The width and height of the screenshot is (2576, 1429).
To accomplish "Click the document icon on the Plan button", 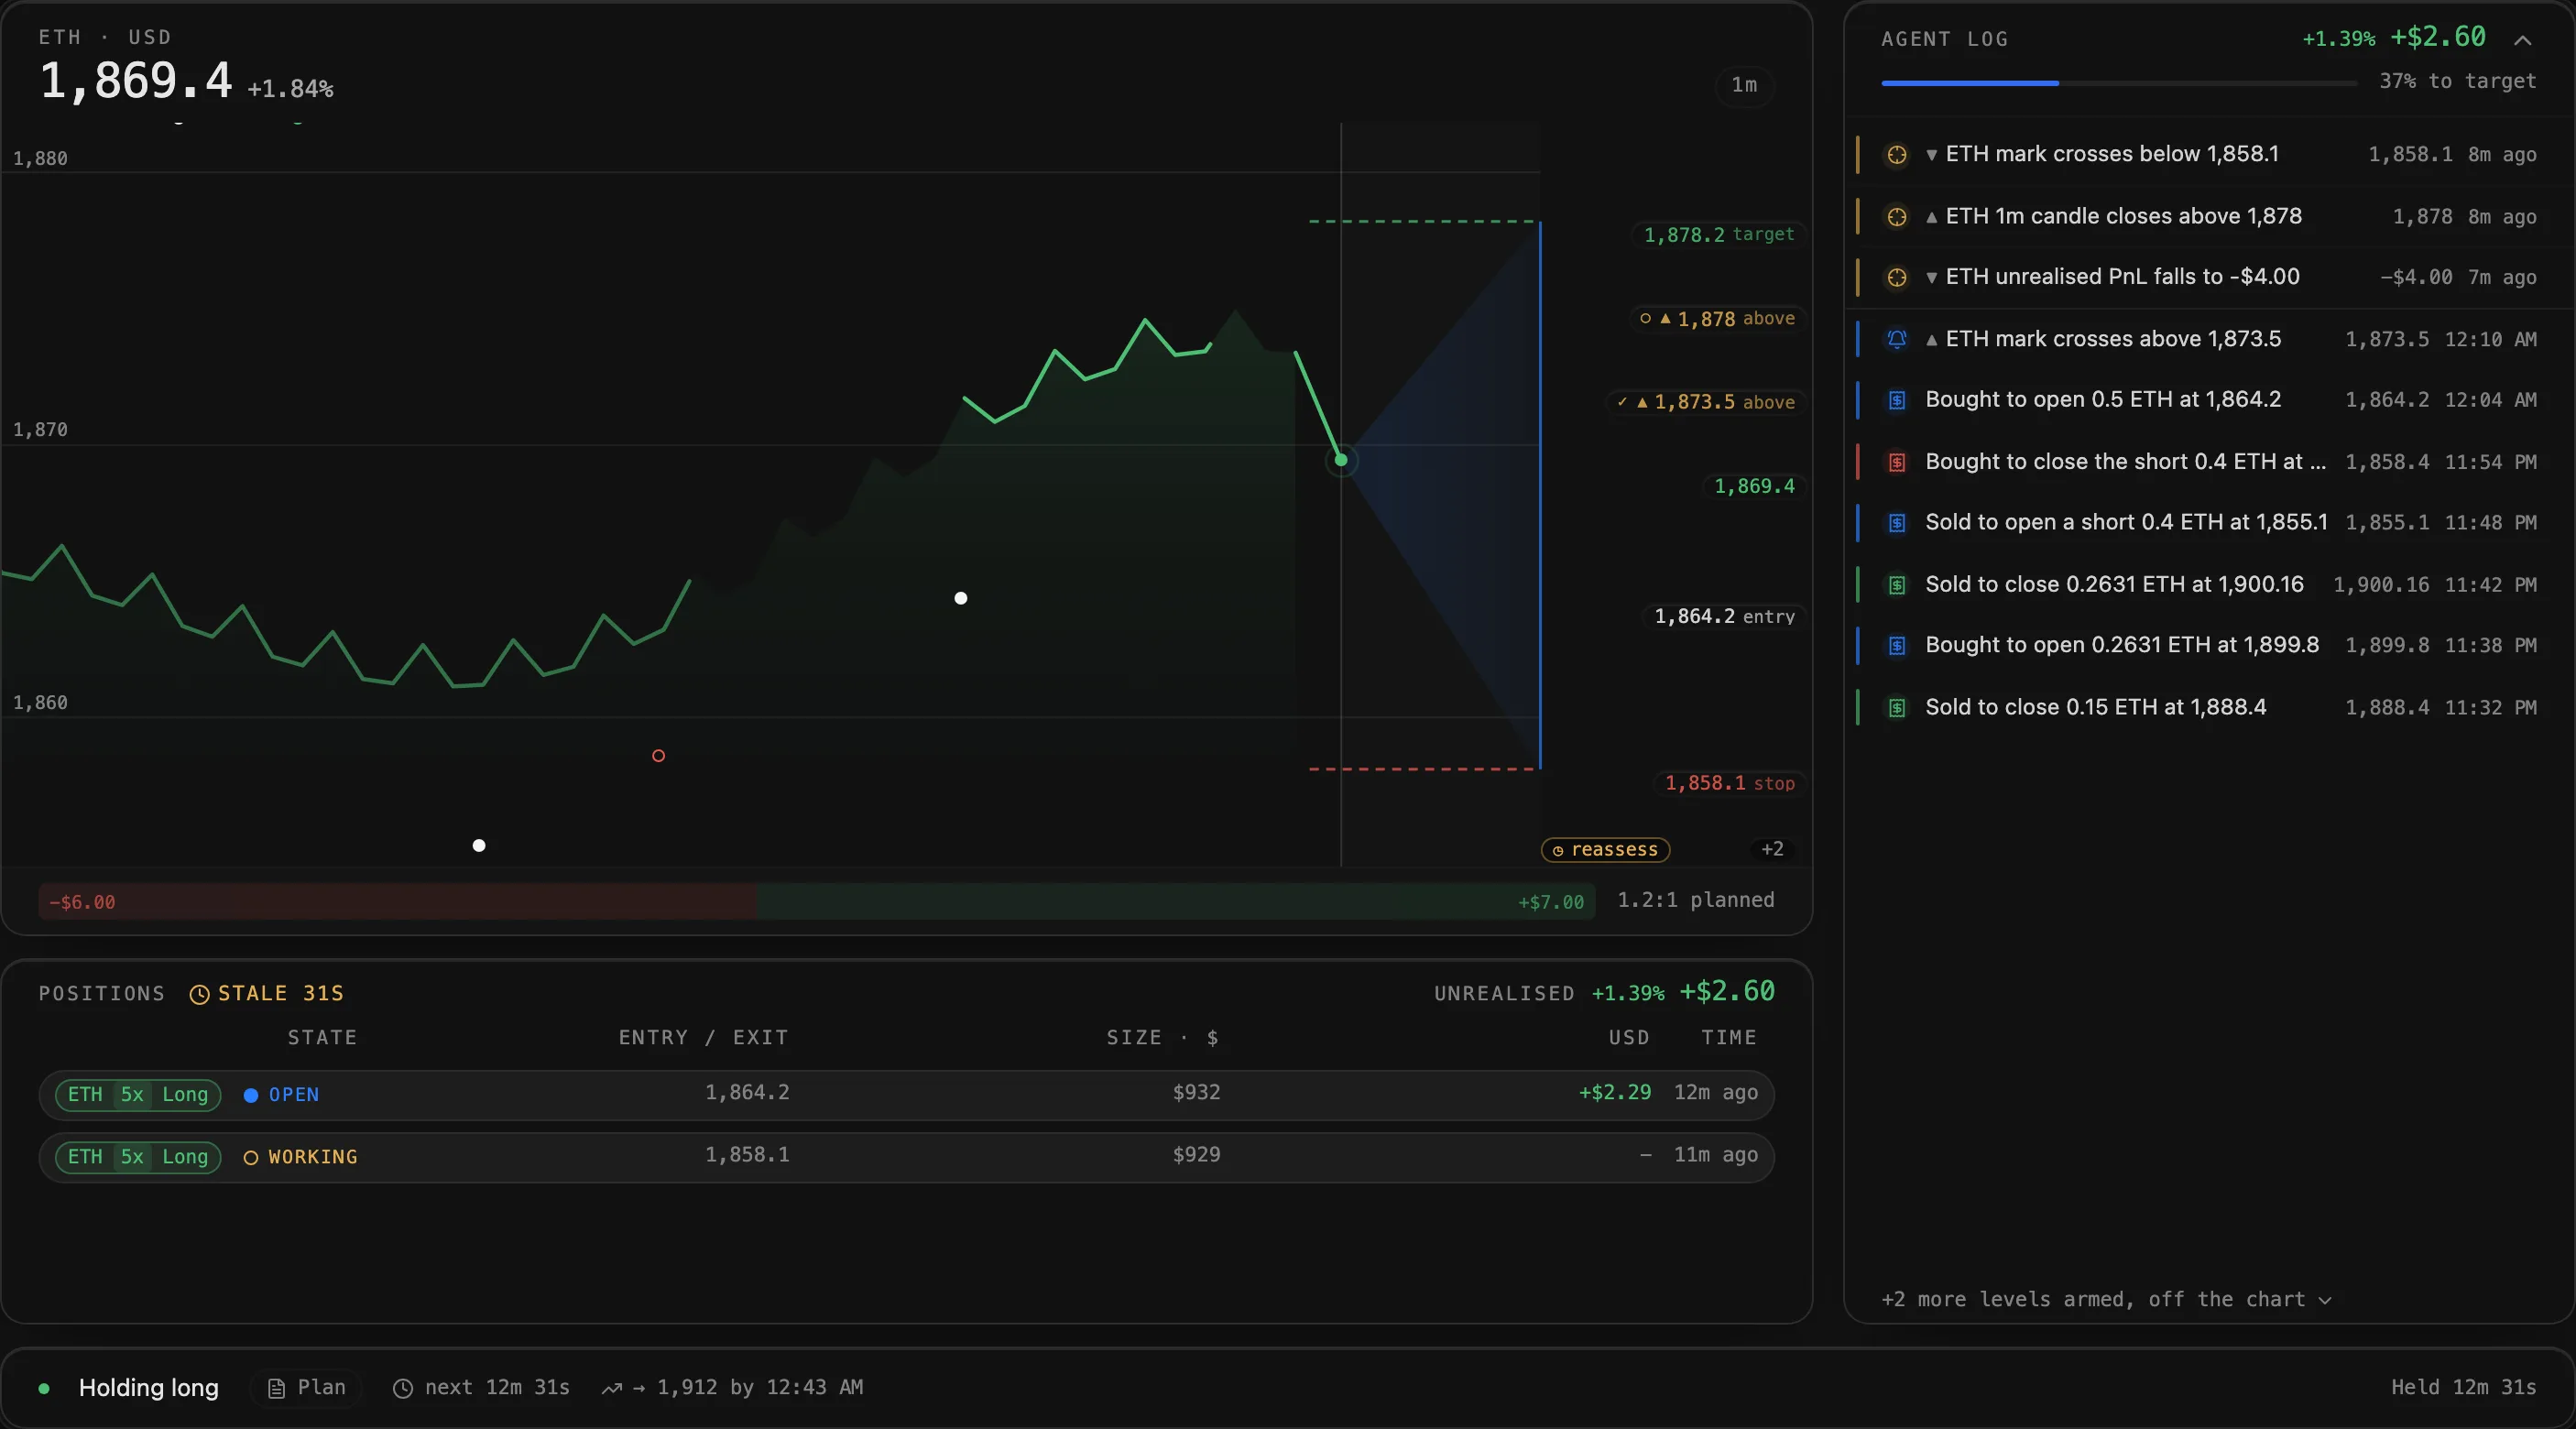I will [x=276, y=1388].
